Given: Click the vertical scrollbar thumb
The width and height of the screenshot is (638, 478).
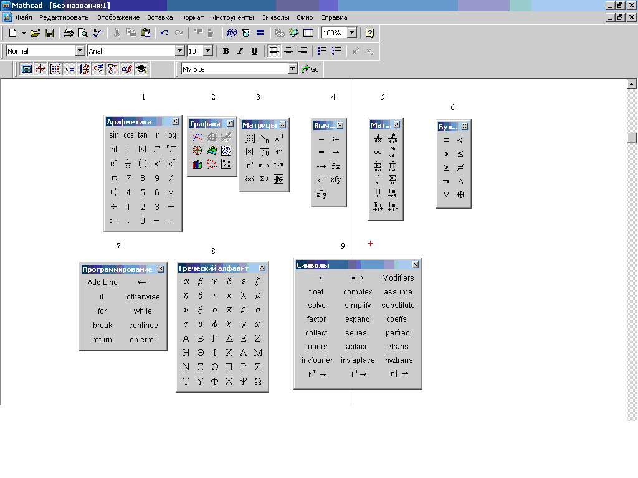Looking at the screenshot, I should (x=631, y=138).
